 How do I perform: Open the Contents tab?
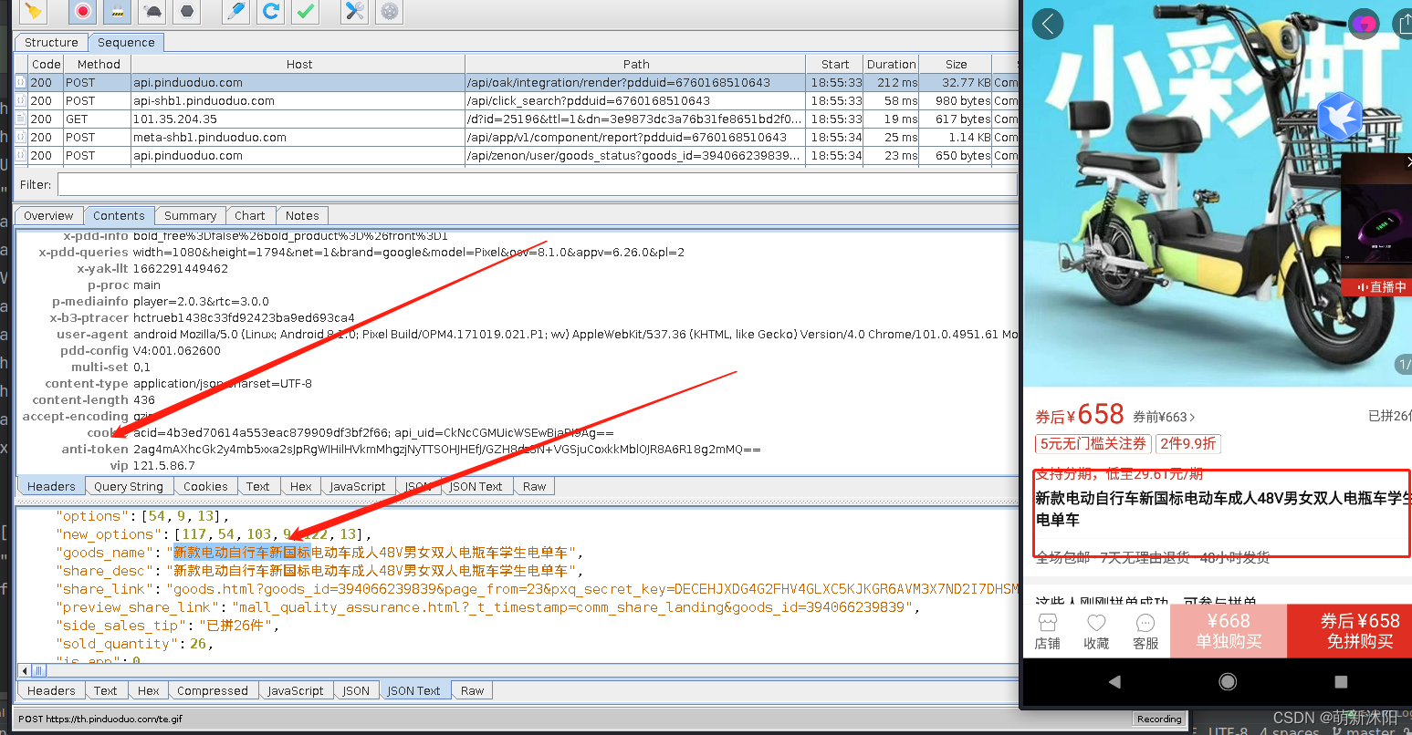coord(119,216)
